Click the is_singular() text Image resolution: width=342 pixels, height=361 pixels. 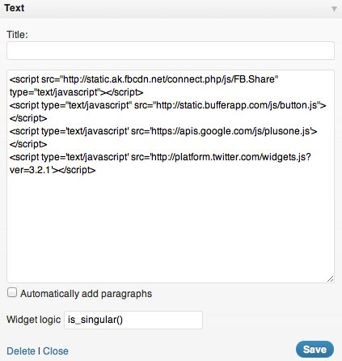click(95, 320)
